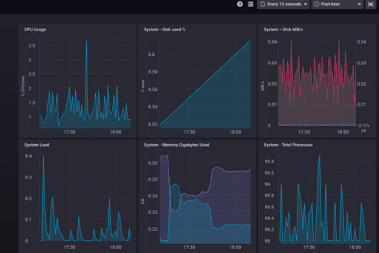Enter full screen presentation mode
This screenshot has width=379, height=253.
point(371,4)
